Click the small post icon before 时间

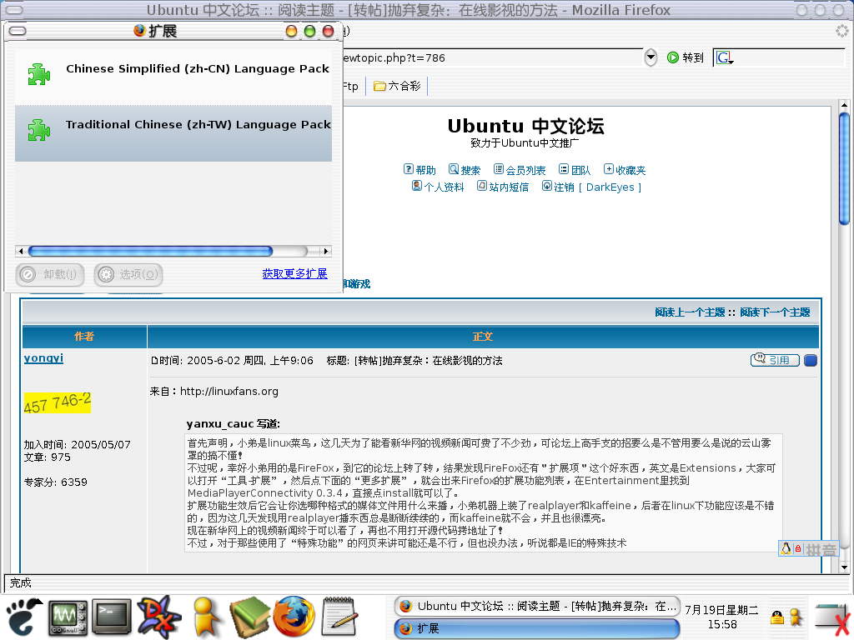click(x=154, y=360)
